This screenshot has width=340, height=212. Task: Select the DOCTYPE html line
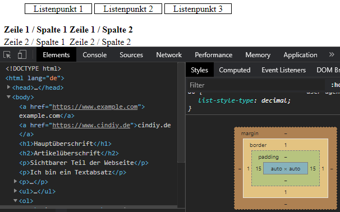(x=34, y=68)
